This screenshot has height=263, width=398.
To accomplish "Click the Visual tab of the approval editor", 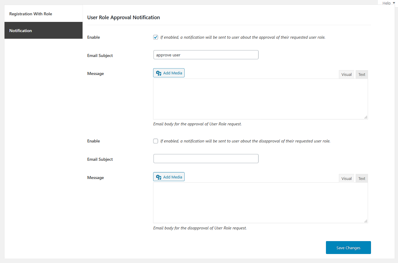I will click(346, 74).
